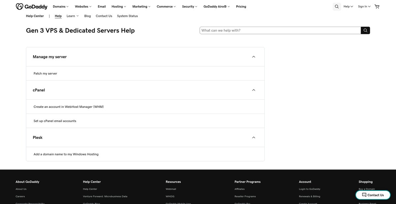This screenshot has height=204, width=396.
Task: Open the shopping cart icon
Action: pos(377,7)
